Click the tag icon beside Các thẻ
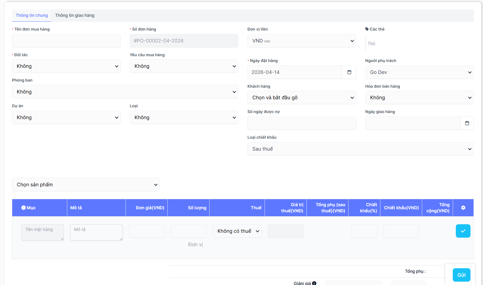Image resolution: width=483 pixels, height=285 pixels. [367, 29]
